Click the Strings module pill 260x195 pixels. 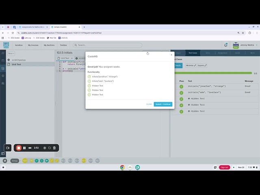pos(15,161)
